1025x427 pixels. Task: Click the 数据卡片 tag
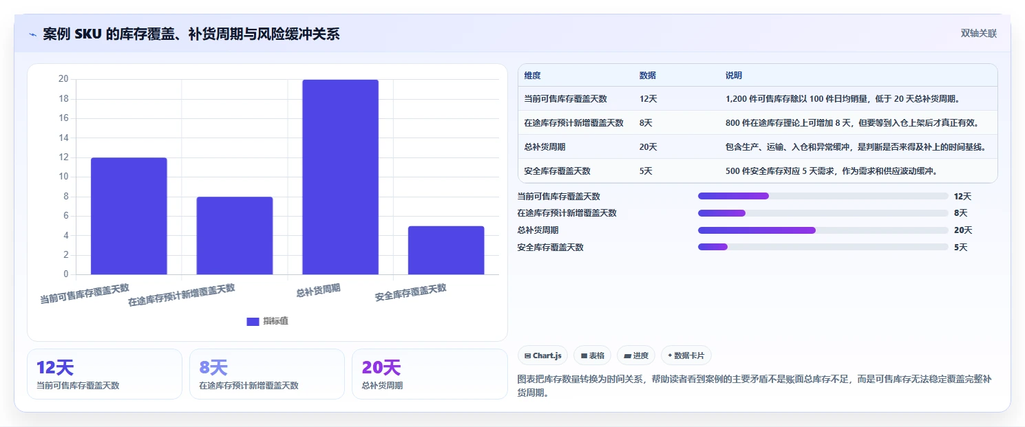(686, 355)
